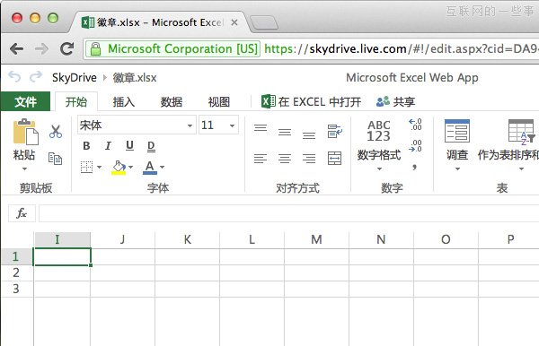Select the 徽章.xlsx Microsoft Excel browser tab
This screenshot has width=539, height=346.
[x=159, y=22]
